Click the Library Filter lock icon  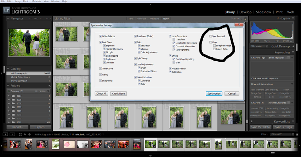(x=245, y=19)
